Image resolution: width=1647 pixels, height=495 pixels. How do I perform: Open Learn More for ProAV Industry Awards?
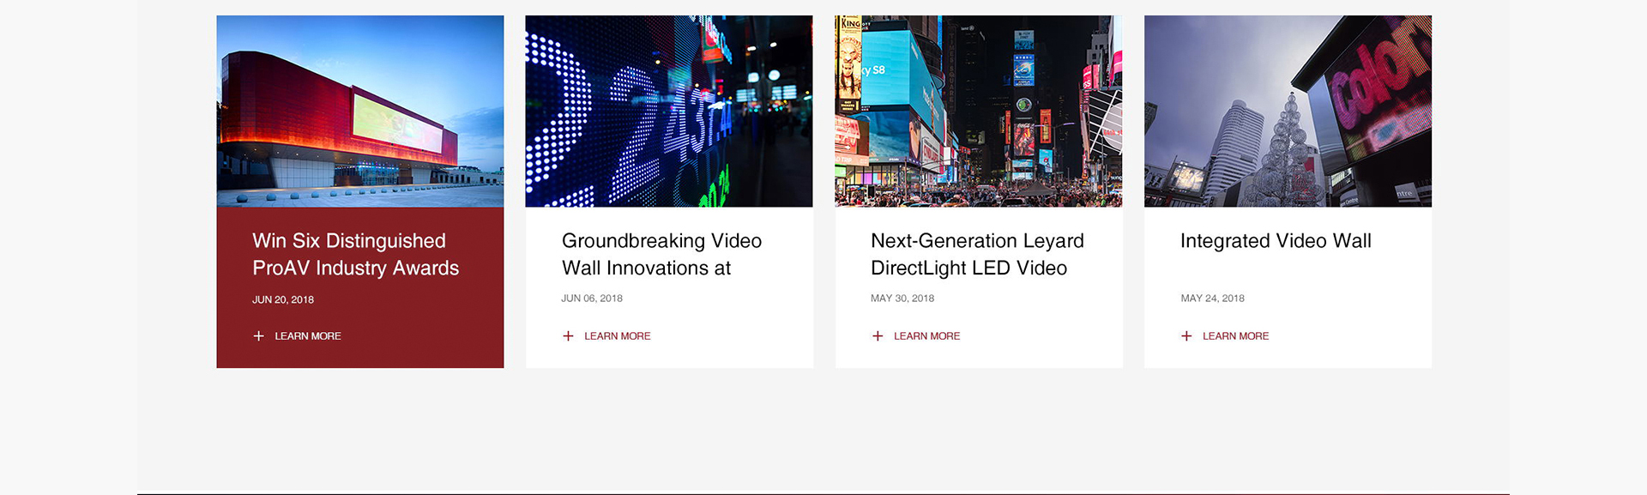click(x=307, y=336)
